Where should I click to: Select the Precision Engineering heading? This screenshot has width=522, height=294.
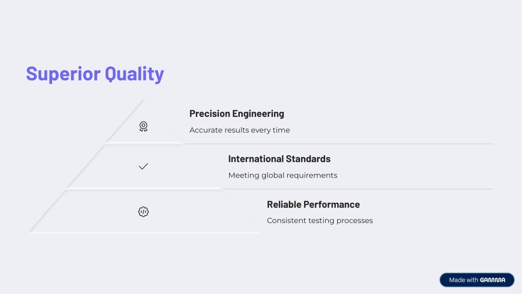[237, 113]
